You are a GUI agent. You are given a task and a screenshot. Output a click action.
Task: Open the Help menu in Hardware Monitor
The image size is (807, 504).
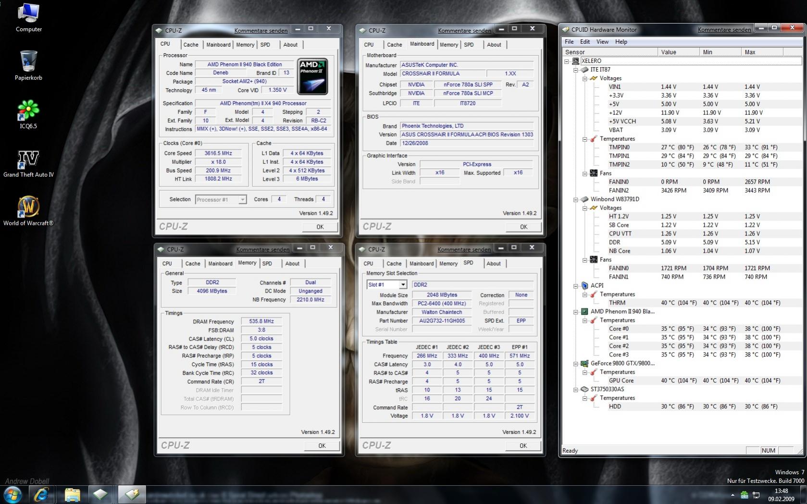click(621, 42)
